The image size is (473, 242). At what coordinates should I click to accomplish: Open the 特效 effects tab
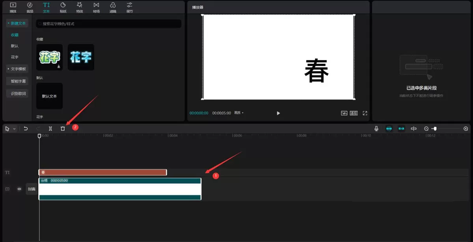coord(80,7)
